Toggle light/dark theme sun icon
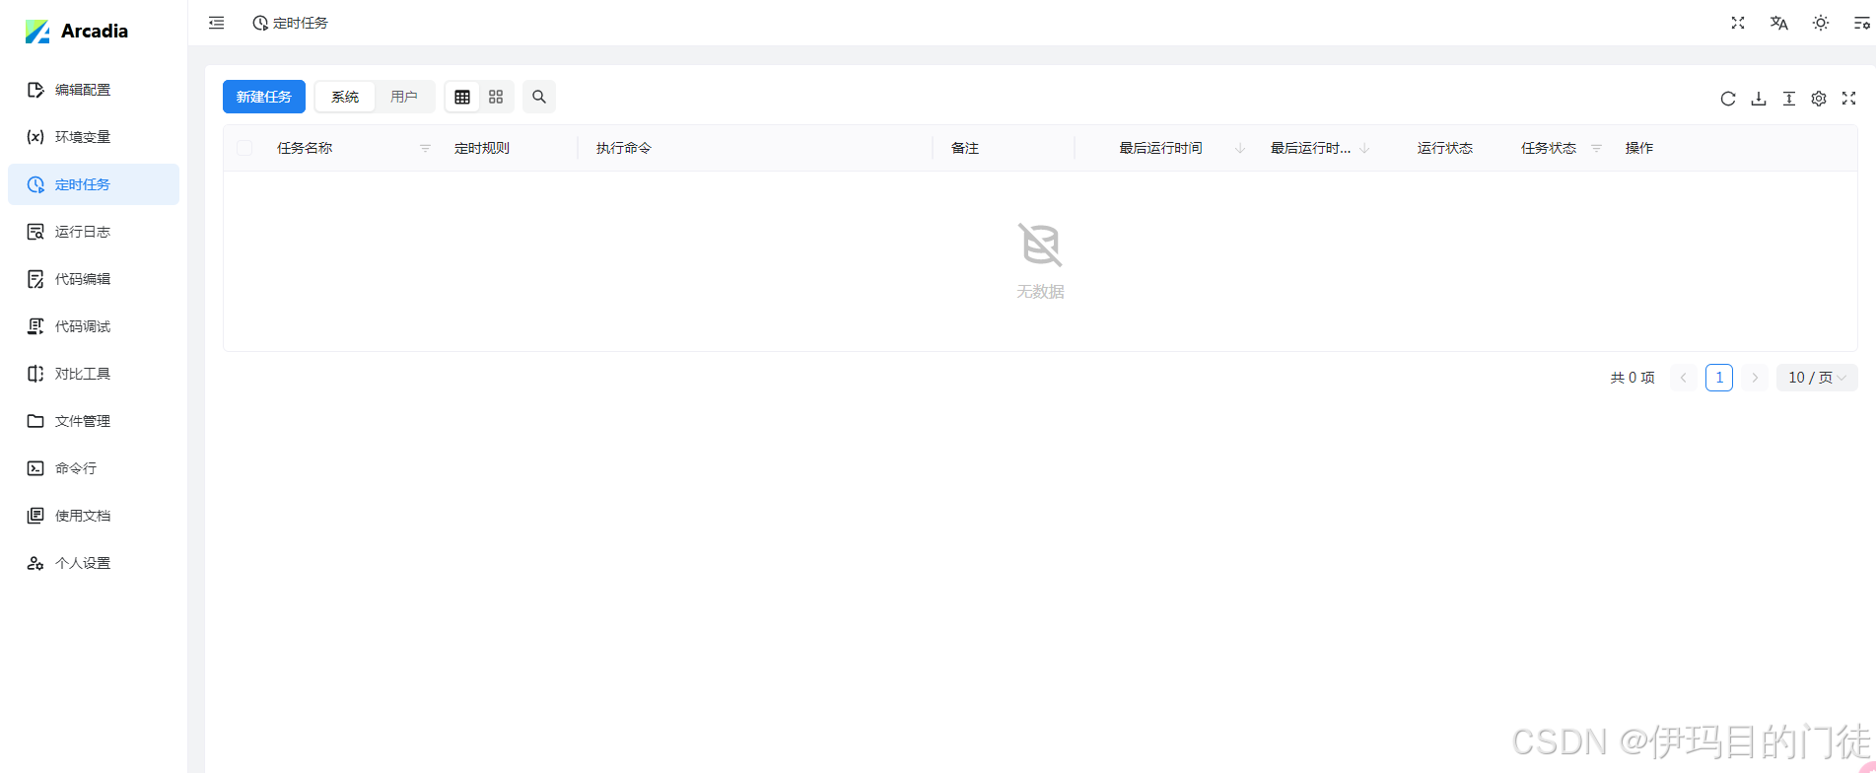 pyautogui.click(x=1821, y=23)
